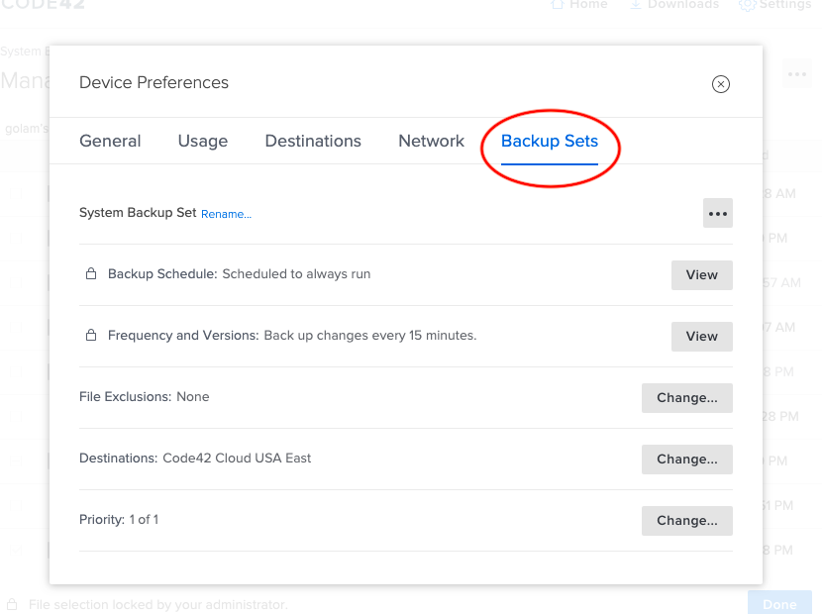Open the Network tab

pyautogui.click(x=432, y=141)
